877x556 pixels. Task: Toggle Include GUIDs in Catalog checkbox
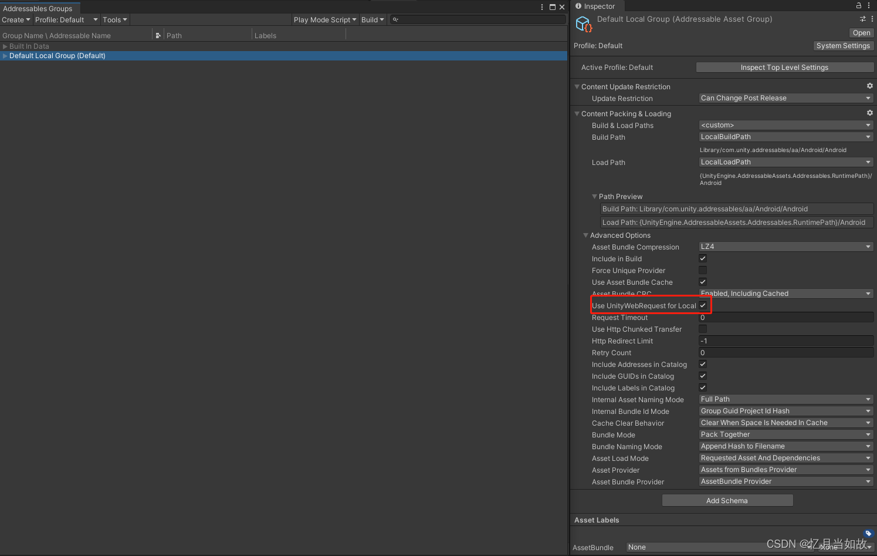click(703, 376)
